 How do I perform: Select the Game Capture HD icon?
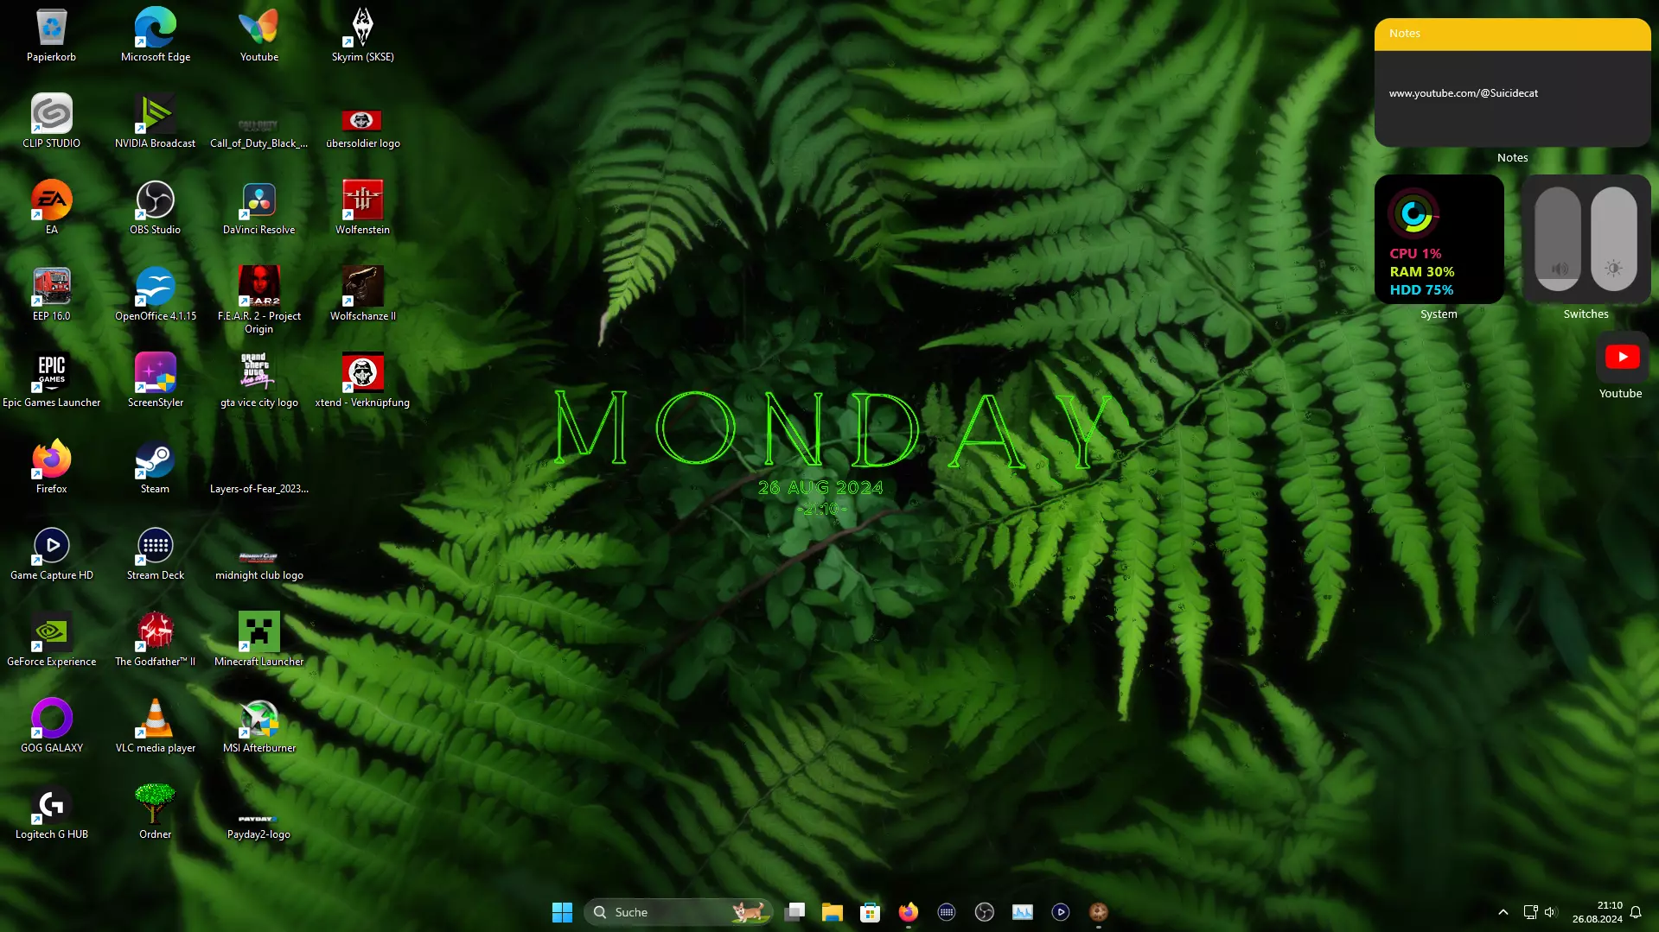(x=52, y=553)
